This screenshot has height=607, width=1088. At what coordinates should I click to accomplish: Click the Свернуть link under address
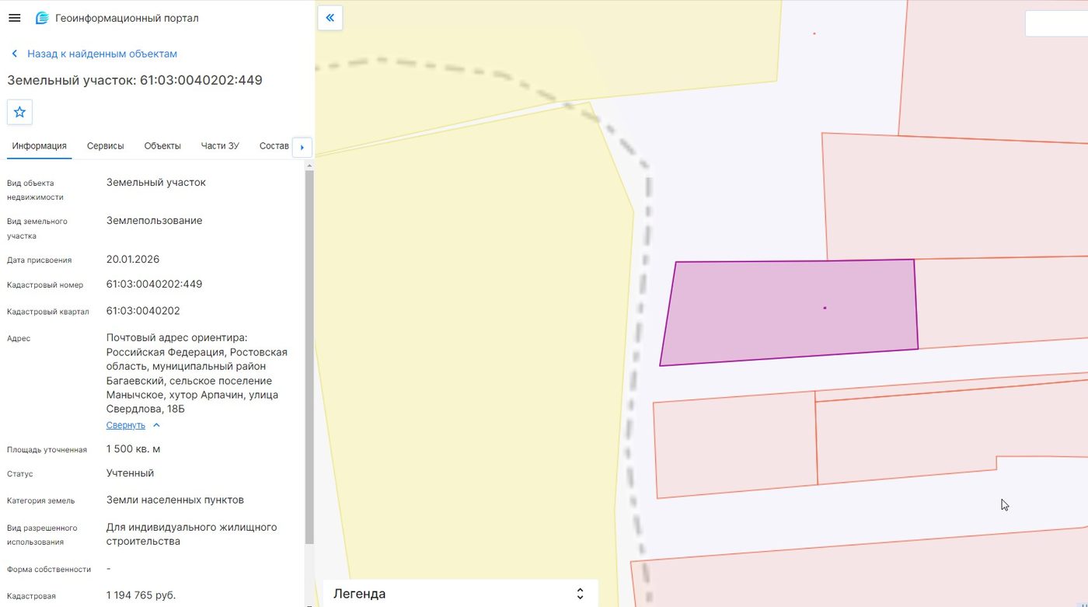click(126, 425)
